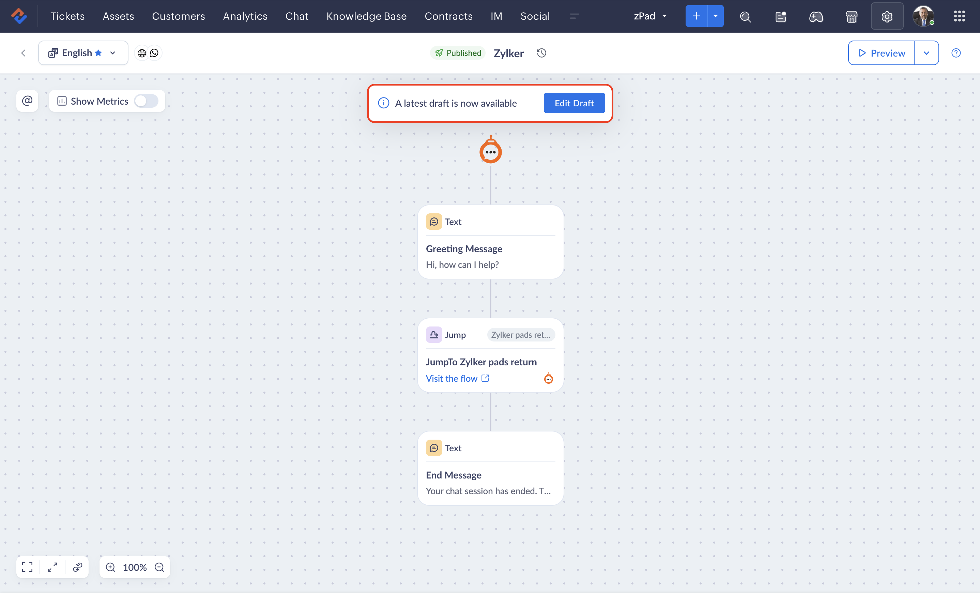This screenshot has width=980, height=593.
Task: Open the setup gear icon
Action: pyautogui.click(x=887, y=16)
